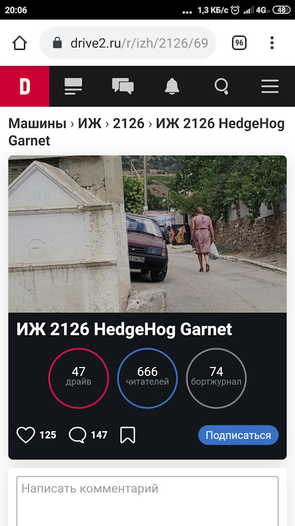Go to ИЖ breadcrumb link

[90, 124]
